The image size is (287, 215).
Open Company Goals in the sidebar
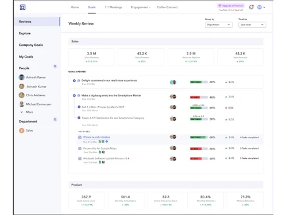pos(31,45)
